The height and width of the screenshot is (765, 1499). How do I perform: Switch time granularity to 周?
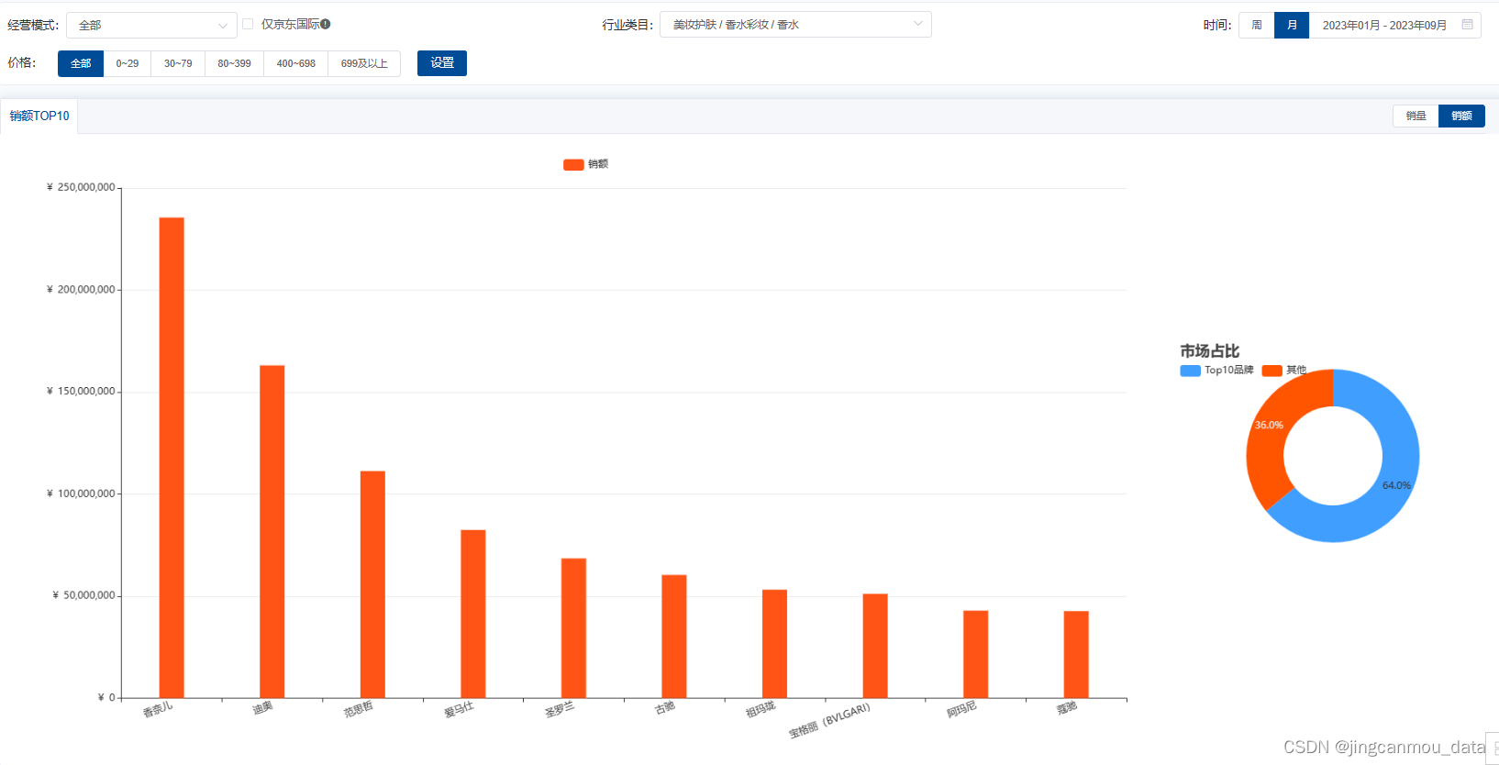(x=1257, y=25)
